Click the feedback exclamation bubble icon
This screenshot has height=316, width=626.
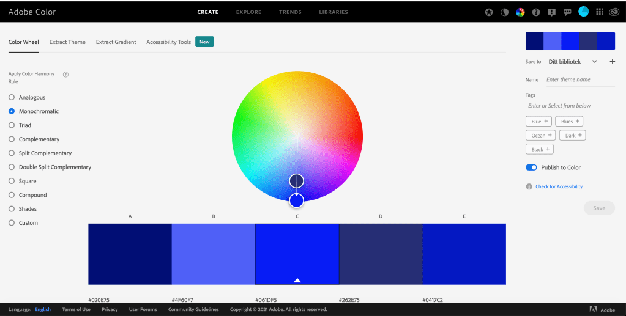coord(552,12)
